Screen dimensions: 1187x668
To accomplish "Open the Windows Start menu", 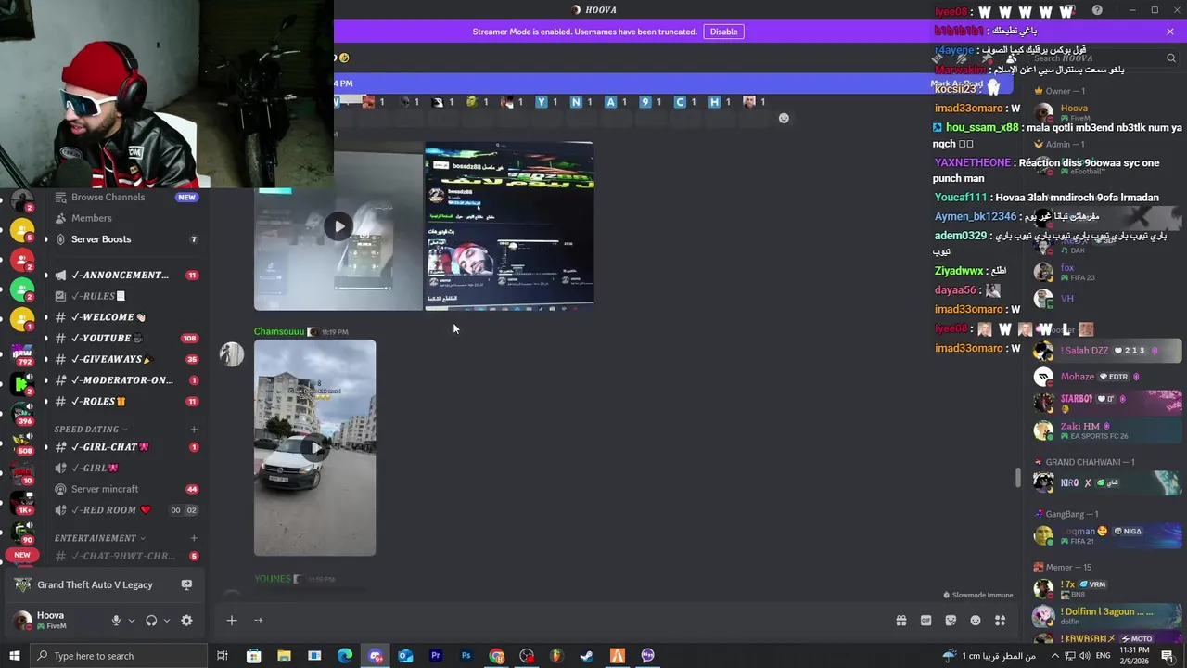I will (14, 656).
